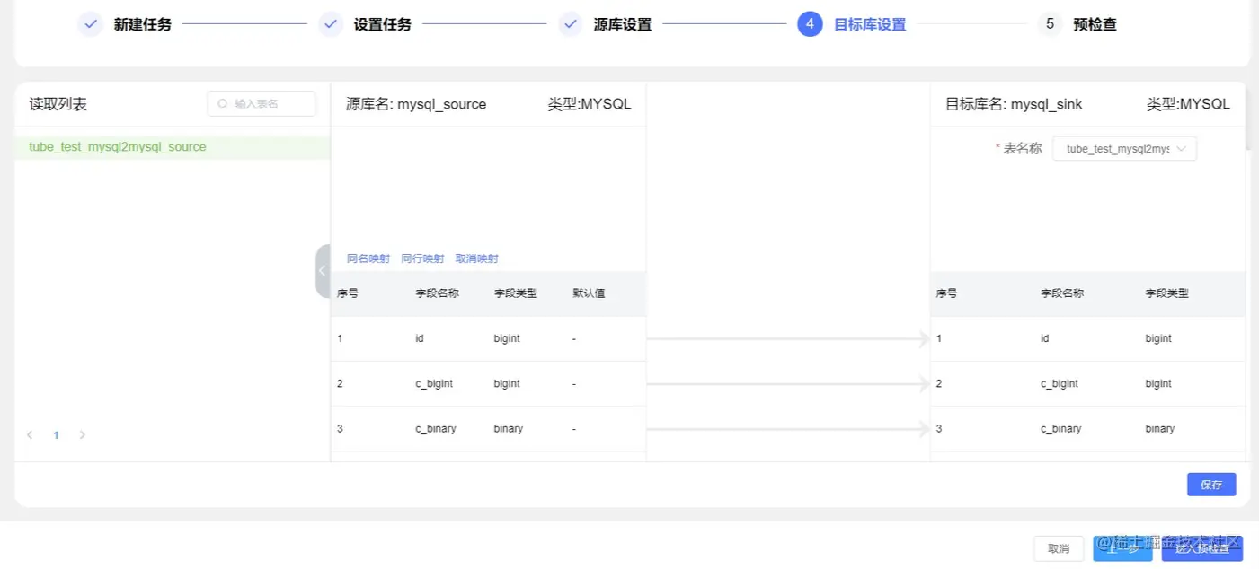Collapse the read list panel with side handle
Viewport: 1259px width, 569px height.
click(x=323, y=270)
